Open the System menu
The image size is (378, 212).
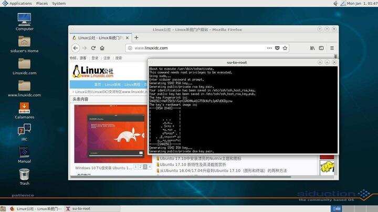(59, 3)
